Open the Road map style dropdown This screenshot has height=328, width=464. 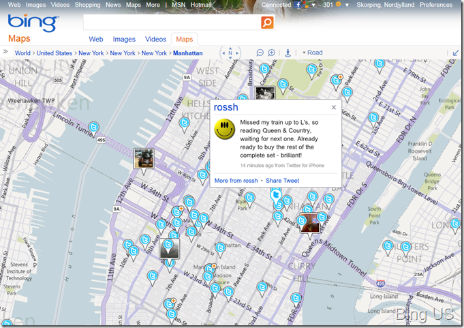coord(313,53)
